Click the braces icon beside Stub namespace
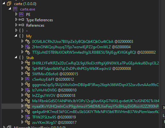Image resolution: width=165 pixels, height=128 pixels. coord(21,57)
